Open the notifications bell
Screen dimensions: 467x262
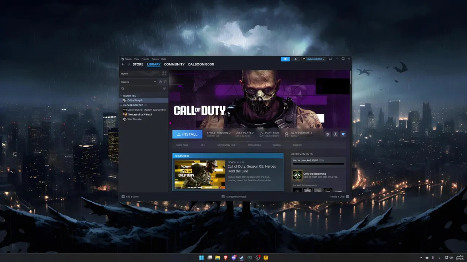click(x=296, y=59)
